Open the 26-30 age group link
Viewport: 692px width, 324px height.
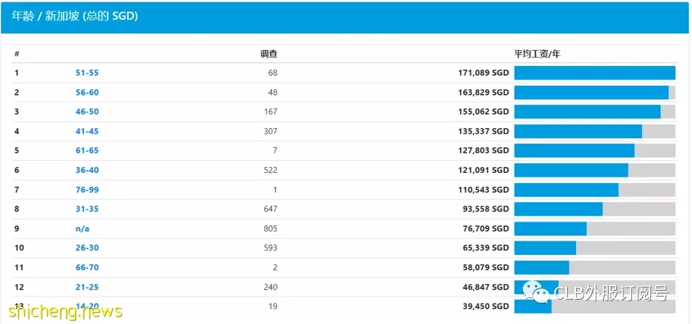87,248
